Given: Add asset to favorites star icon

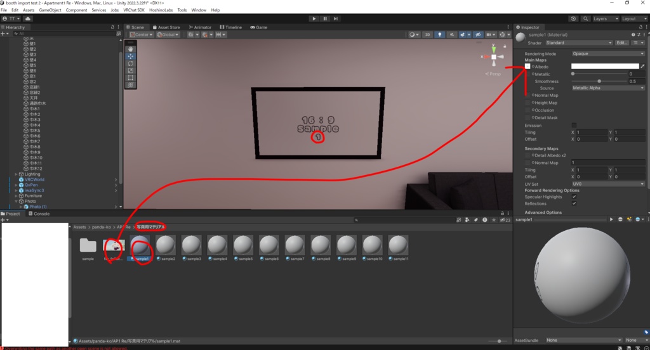Looking at the screenshot, I should (493, 220).
